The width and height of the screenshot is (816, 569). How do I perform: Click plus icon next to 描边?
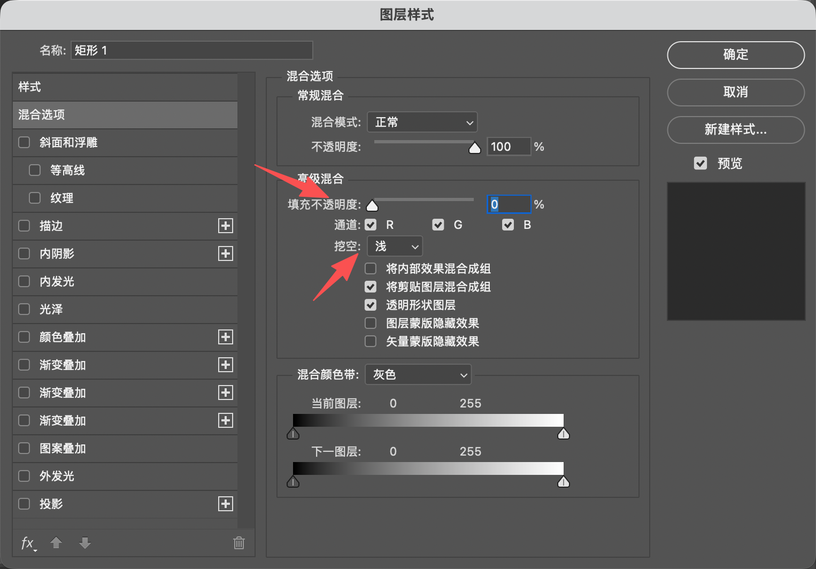[226, 226]
